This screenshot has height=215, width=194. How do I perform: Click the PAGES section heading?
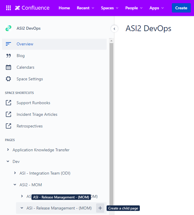tap(10, 140)
